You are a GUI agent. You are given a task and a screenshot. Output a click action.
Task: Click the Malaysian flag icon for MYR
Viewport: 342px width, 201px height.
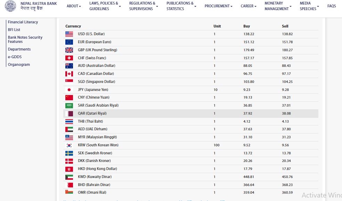point(69,137)
